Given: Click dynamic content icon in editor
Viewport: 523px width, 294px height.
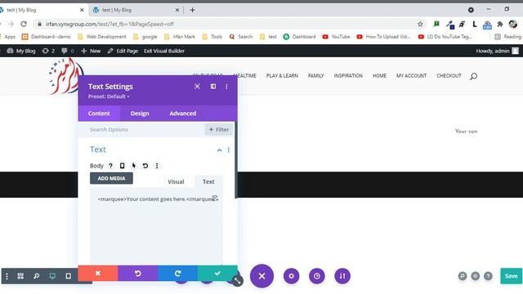Looking at the screenshot, I should pos(215,198).
